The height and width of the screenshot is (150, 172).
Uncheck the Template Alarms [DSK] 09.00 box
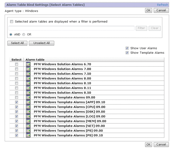click(x=17, y=112)
